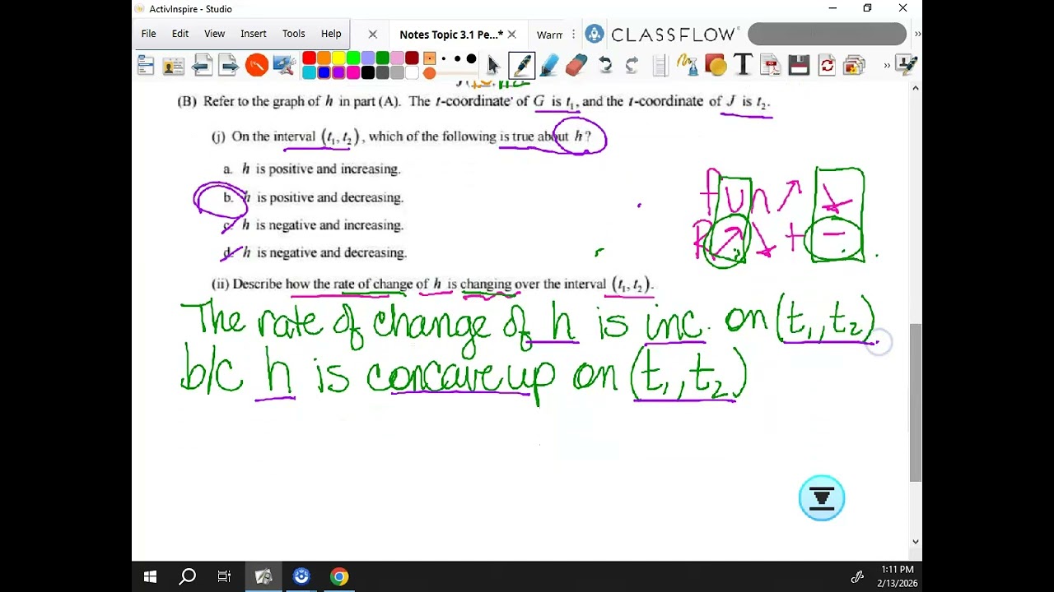
Task: Open the resource browser pictures icon
Action: click(855, 65)
